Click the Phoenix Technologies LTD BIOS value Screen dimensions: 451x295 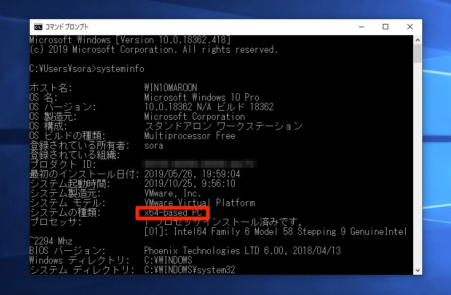(242, 251)
